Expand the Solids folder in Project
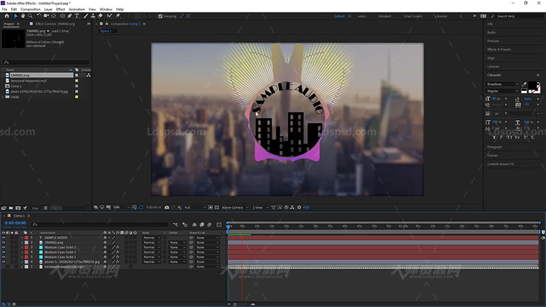Image resolution: width=546 pixels, height=307 pixels. (x=3, y=97)
